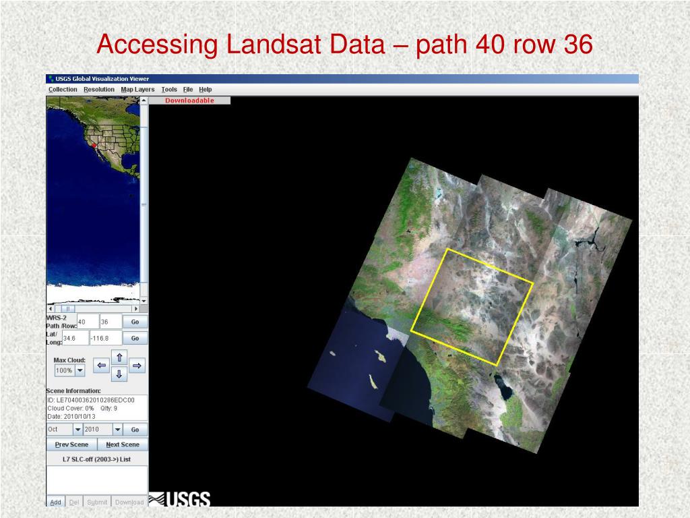
Task: Open the Help menu
Action: (205, 90)
